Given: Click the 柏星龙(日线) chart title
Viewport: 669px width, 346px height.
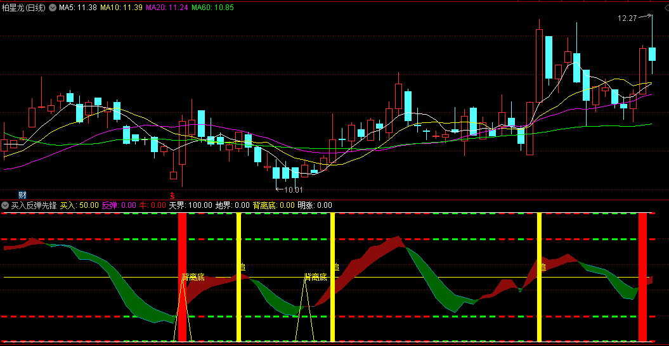Looking at the screenshot, I should pos(23,8).
